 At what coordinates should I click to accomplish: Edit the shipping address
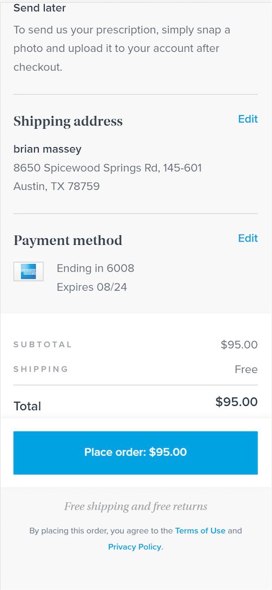tap(248, 119)
